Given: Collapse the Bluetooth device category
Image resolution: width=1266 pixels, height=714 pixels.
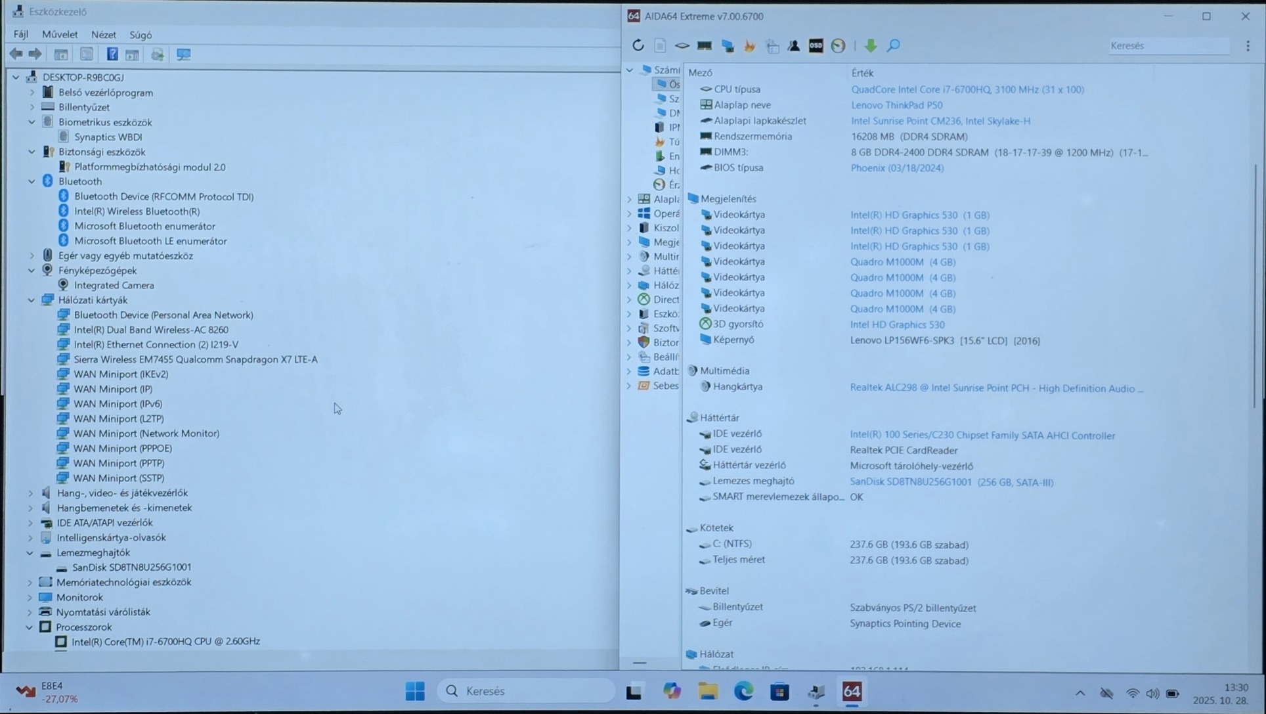Looking at the screenshot, I should pyautogui.click(x=32, y=181).
